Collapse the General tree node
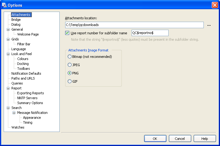 click(8, 30)
